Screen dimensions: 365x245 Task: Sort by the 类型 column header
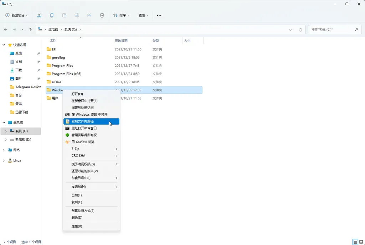(x=156, y=41)
